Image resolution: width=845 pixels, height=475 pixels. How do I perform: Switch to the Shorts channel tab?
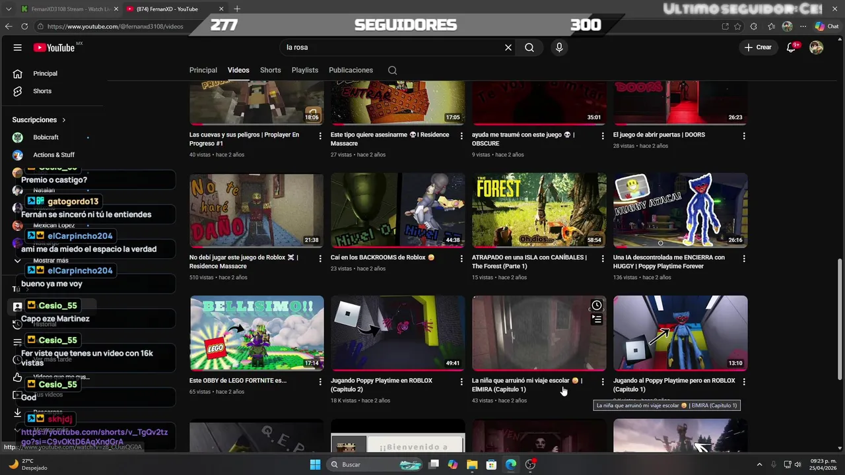[x=271, y=70]
